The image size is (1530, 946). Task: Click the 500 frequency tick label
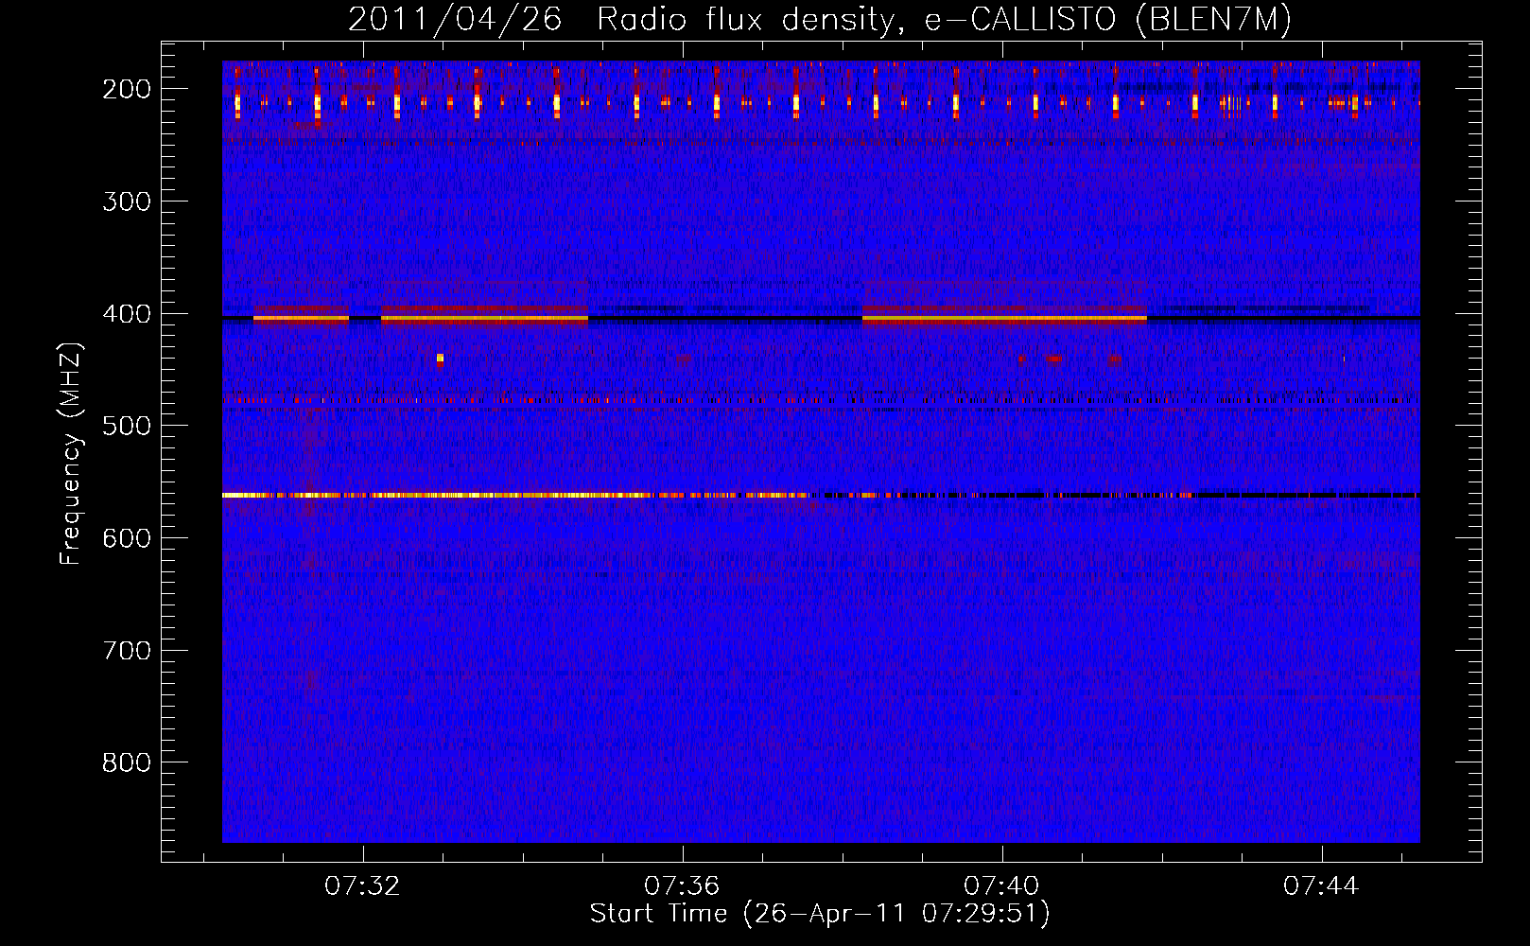(127, 426)
